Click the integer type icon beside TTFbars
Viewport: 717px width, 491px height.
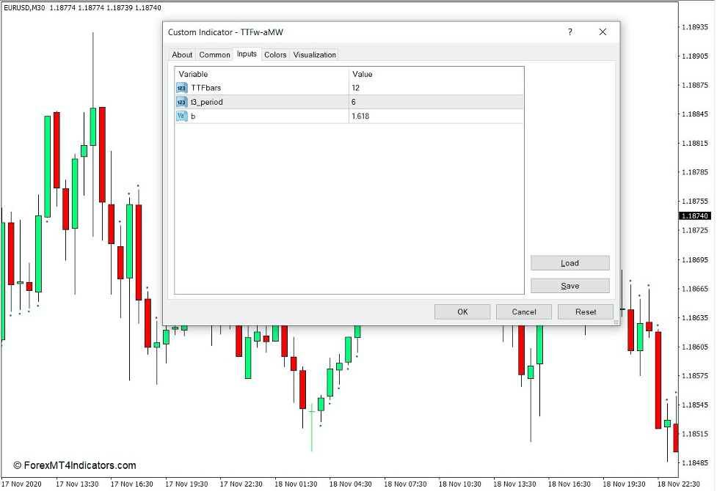pos(181,87)
